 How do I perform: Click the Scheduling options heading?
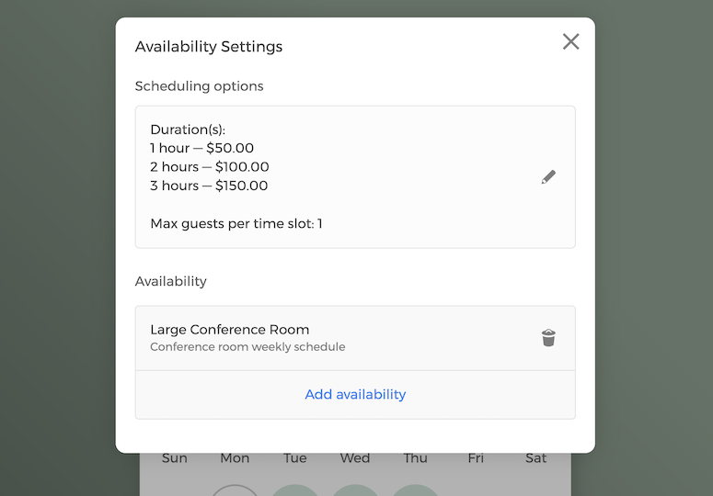point(200,86)
